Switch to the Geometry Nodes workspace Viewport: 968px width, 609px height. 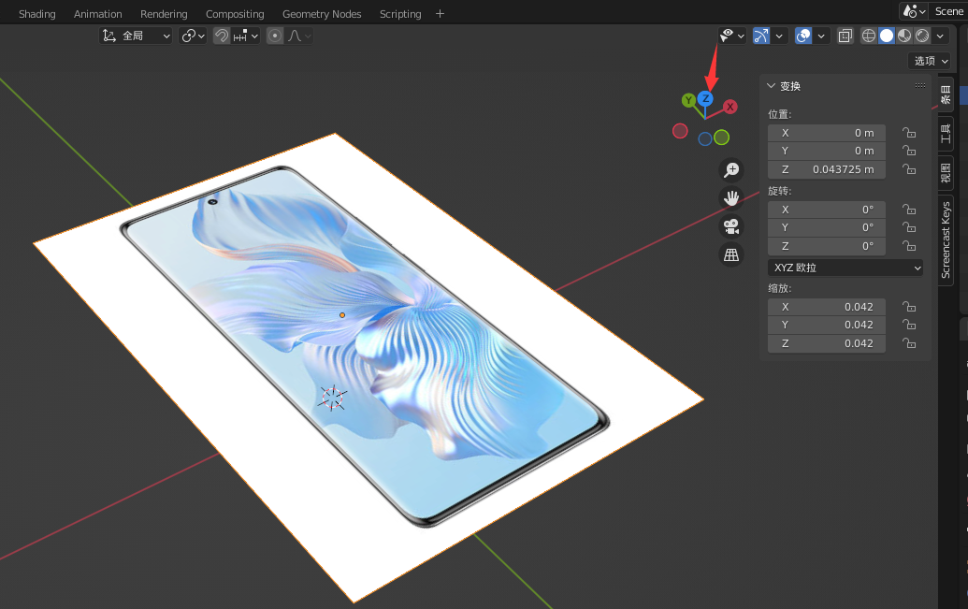pyautogui.click(x=322, y=14)
